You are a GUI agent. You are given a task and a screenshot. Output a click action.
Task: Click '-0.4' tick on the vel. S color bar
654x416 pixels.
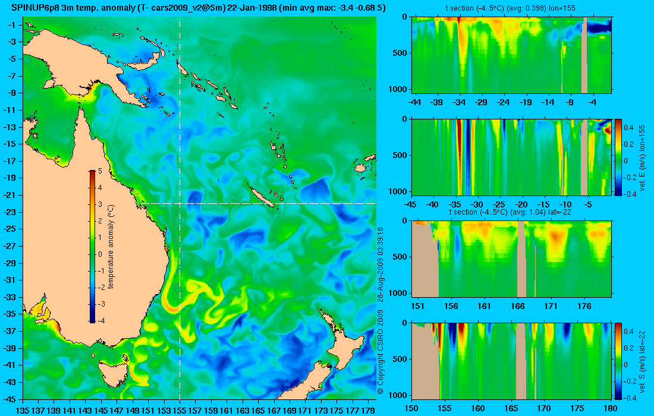(x=630, y=398)
